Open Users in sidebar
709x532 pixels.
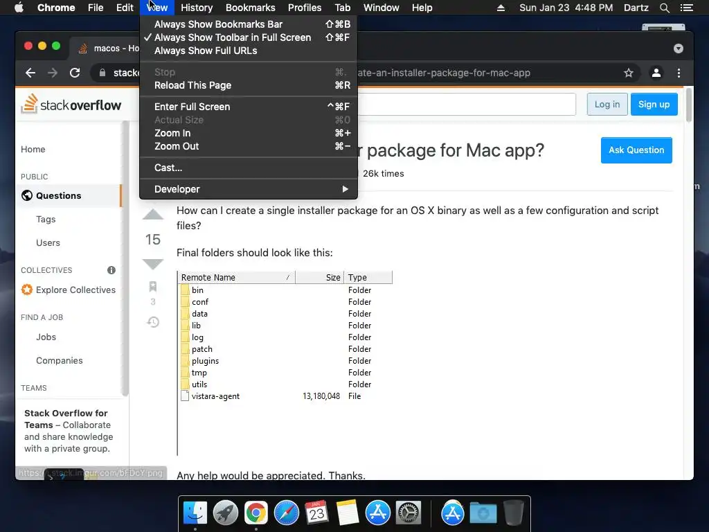pyautogui.click(x=48, y=243)
